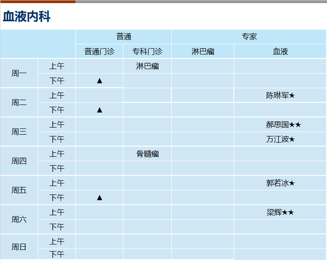Click the 专科门诊 column header
The height and width of the screenshot is (260, 327).
pyautogui.click(x=147, y=51)
